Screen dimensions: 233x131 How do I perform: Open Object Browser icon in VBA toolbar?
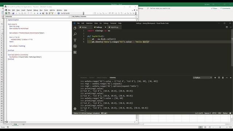[52, 13]
